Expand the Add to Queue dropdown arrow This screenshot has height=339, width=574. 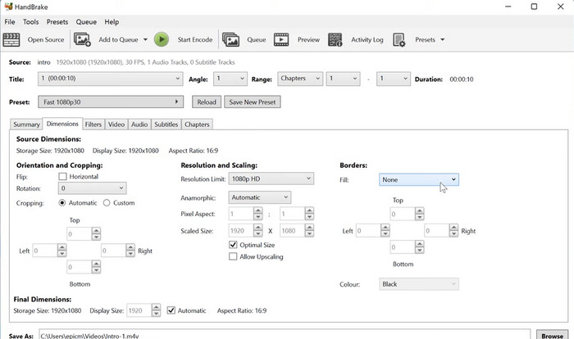(145, 39)
